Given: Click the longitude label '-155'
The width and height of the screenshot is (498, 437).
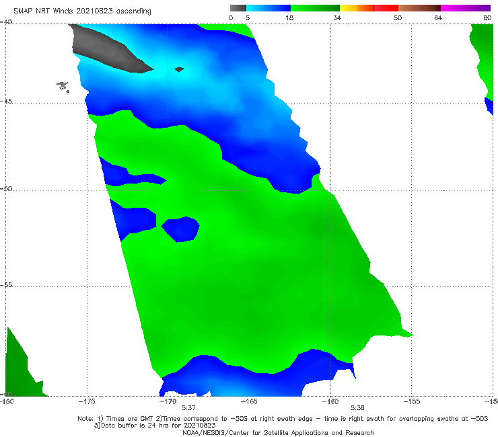Looking at the screenshot, I should [412, 401].
